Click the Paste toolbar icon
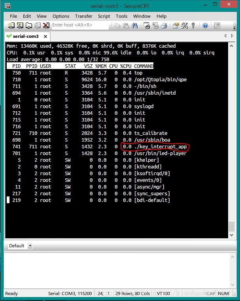This screenshot has width=240, height=301. 126,25
